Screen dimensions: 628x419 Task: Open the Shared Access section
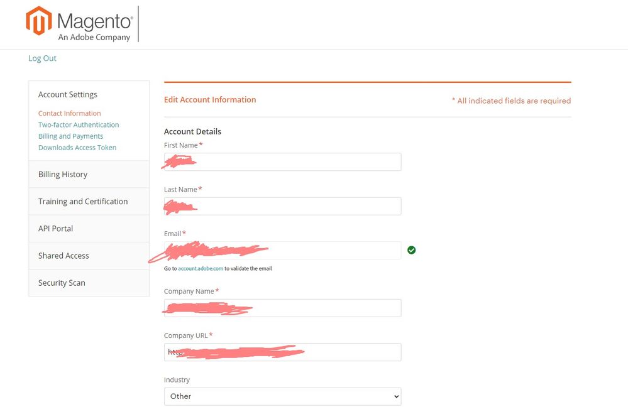63,256
